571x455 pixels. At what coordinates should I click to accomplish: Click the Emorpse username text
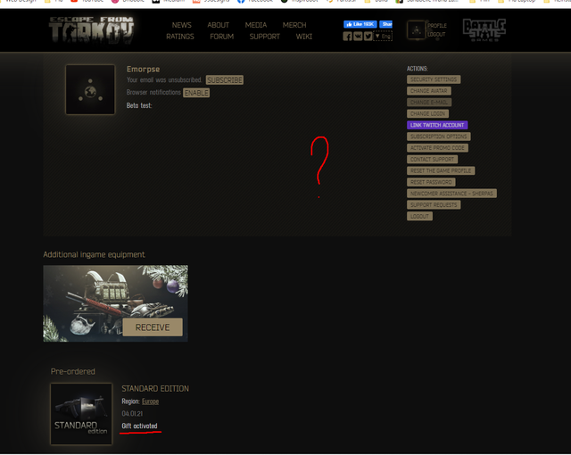tap(143, 70)
